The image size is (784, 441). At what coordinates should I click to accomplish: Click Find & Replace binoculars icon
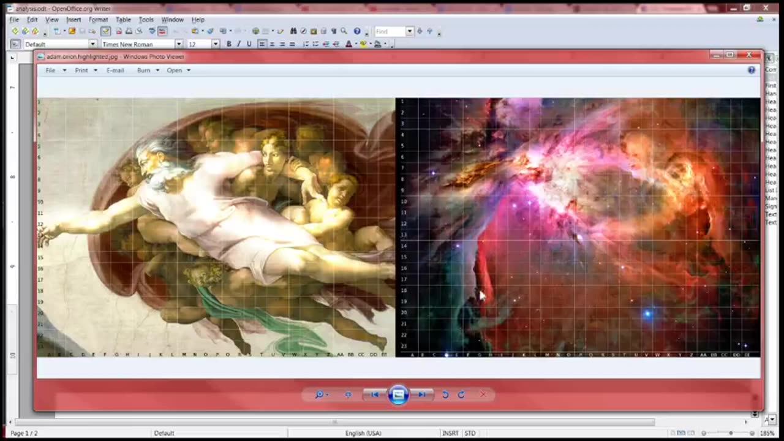click(293, 31)
